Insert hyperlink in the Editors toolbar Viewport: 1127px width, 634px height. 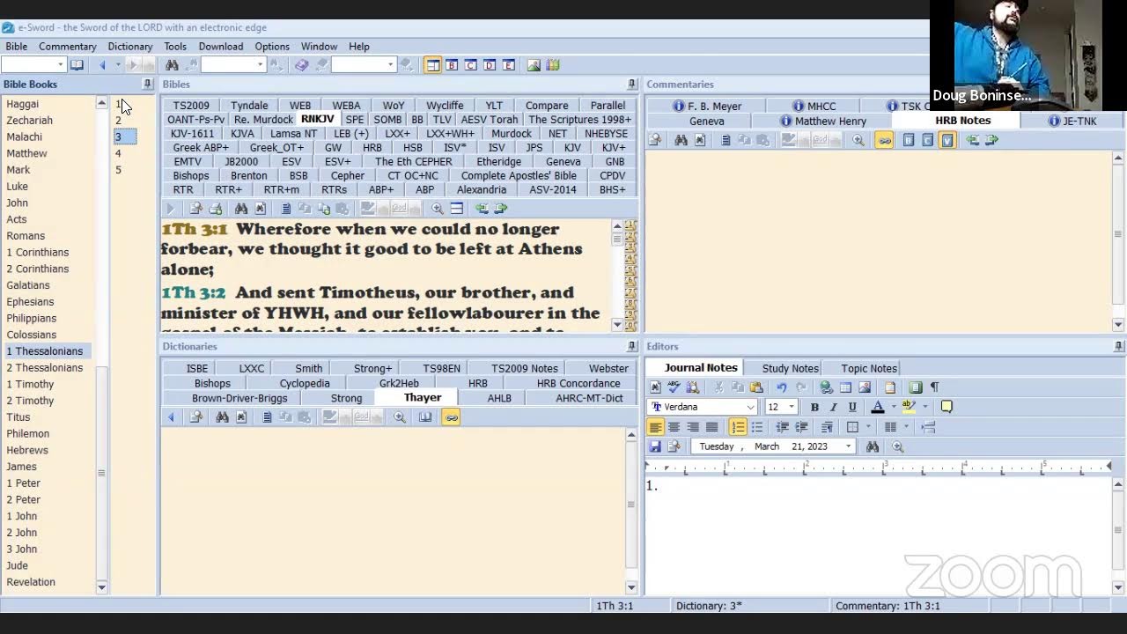(826, 387)
